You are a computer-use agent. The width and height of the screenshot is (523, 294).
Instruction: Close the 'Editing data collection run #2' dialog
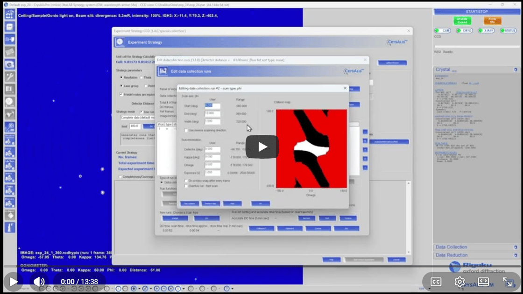pos(345,88)
